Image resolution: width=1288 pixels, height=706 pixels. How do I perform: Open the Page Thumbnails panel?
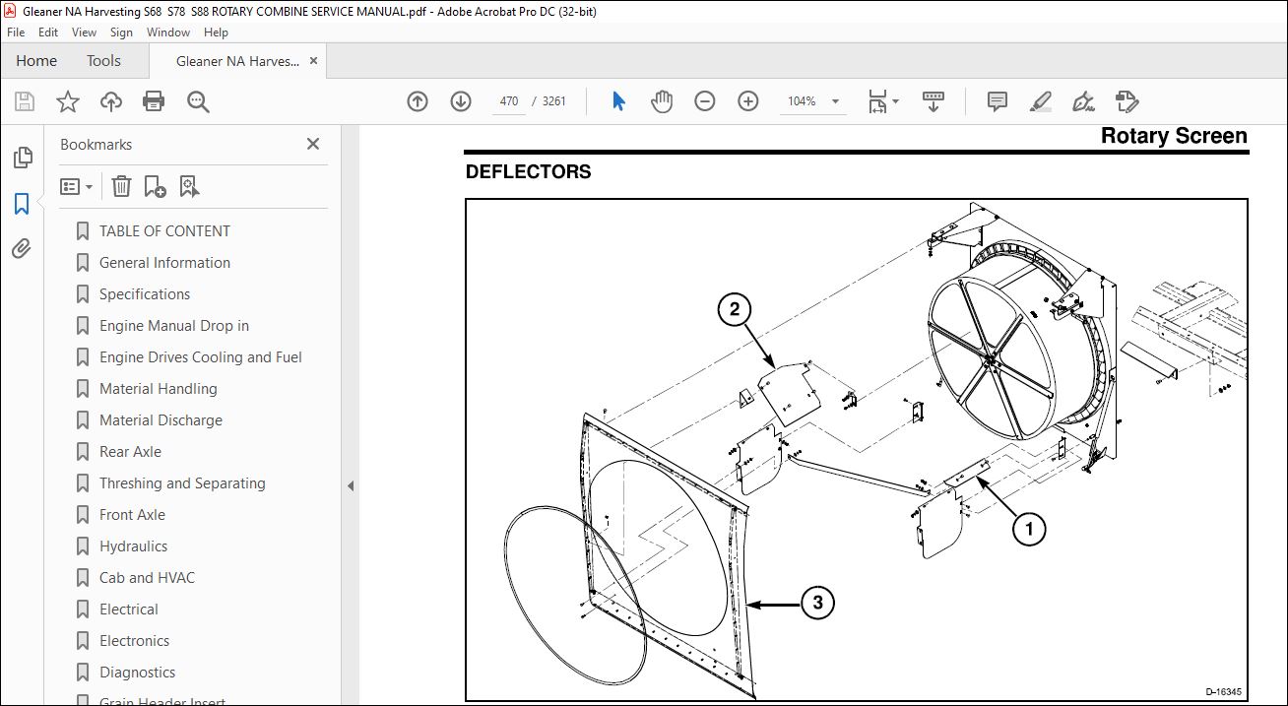pyautogui.click(x=22, y=158)
